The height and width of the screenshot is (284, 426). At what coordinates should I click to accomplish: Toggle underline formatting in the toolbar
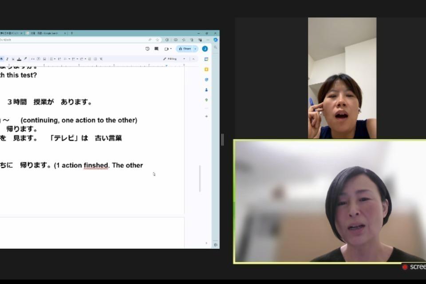point(13,59)
